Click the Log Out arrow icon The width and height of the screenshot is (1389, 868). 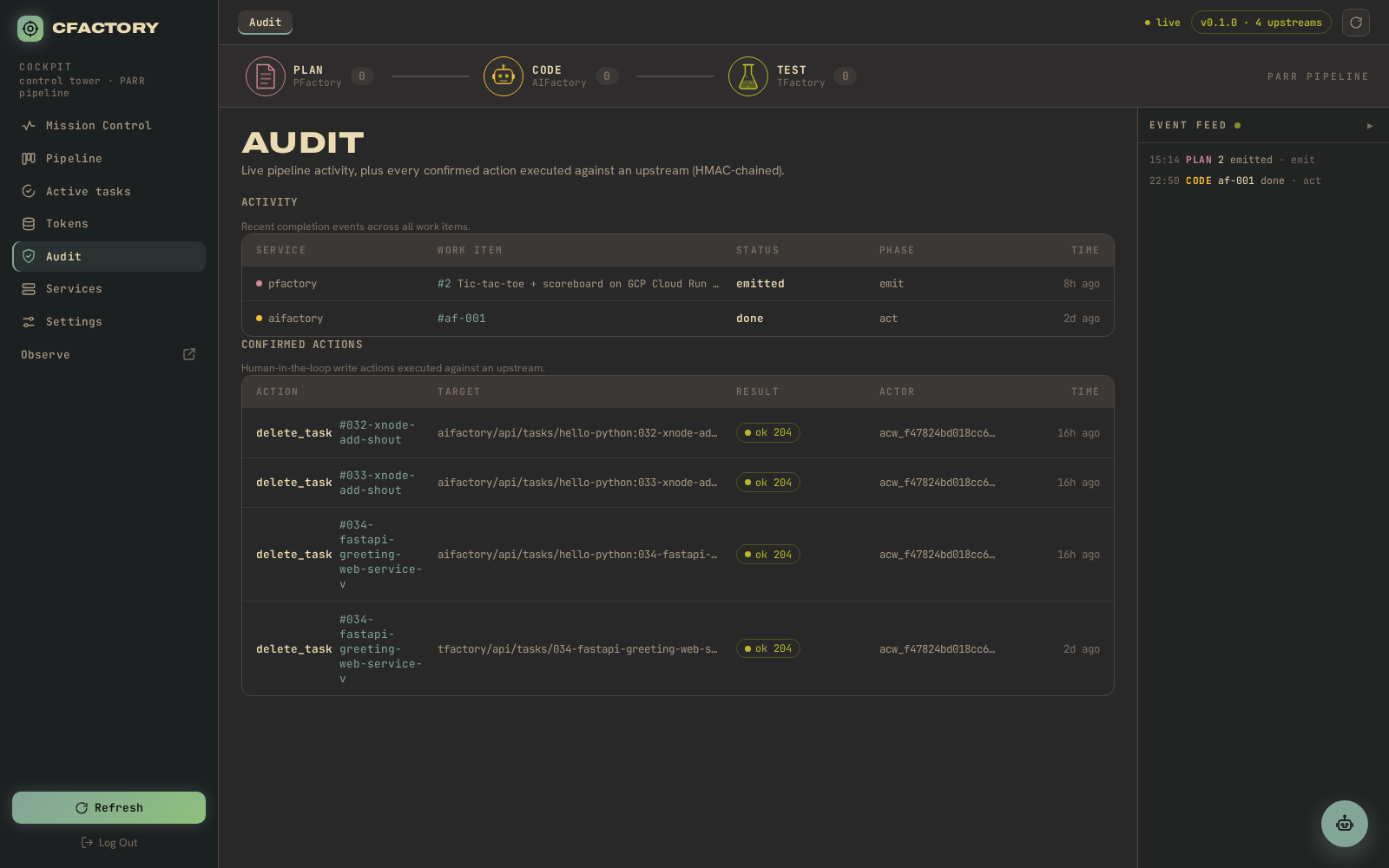(87, 843)
